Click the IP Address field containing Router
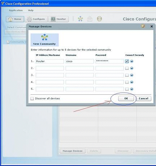 point(50,61)
